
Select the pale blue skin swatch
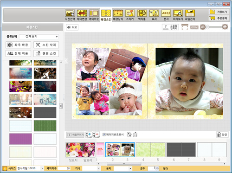tap(20, 126)
